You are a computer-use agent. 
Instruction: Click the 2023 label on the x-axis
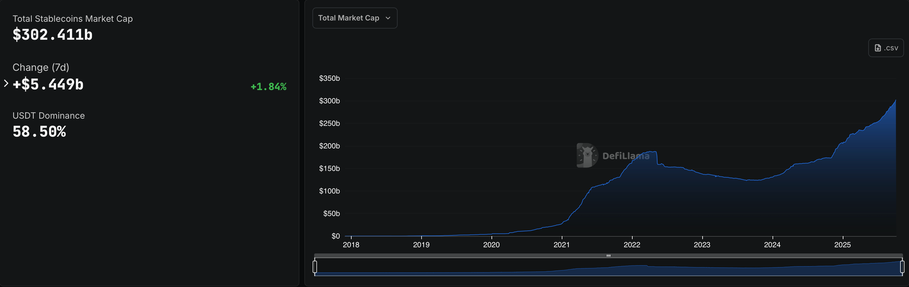click(x=702, y=245)
